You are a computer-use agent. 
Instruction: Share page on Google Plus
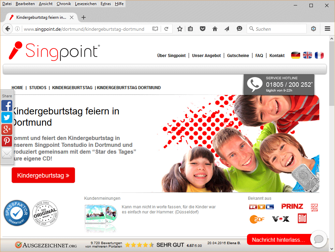click(x=7, y=129)
